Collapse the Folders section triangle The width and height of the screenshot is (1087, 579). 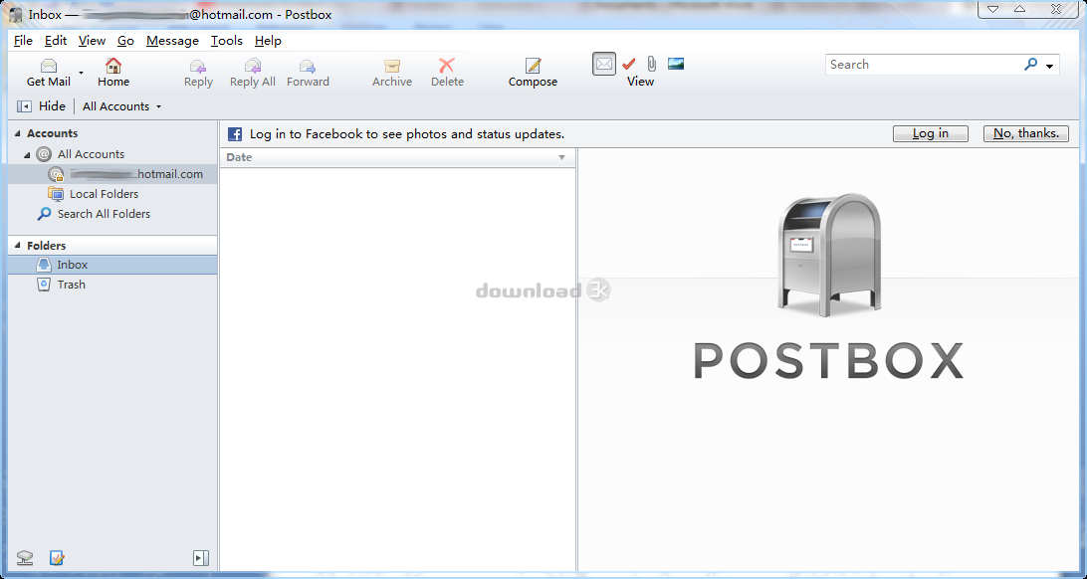[x=17, y=246]
